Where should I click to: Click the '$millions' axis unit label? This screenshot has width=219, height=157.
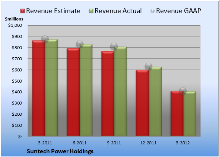pyautogui.click(x=14, y=19)
